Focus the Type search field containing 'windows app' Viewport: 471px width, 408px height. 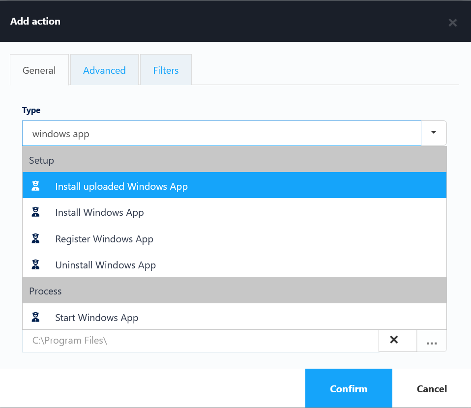[x=222, y=133]
